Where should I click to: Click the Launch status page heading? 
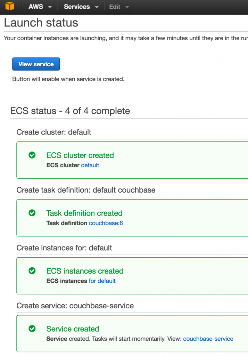tap(41, 23)
